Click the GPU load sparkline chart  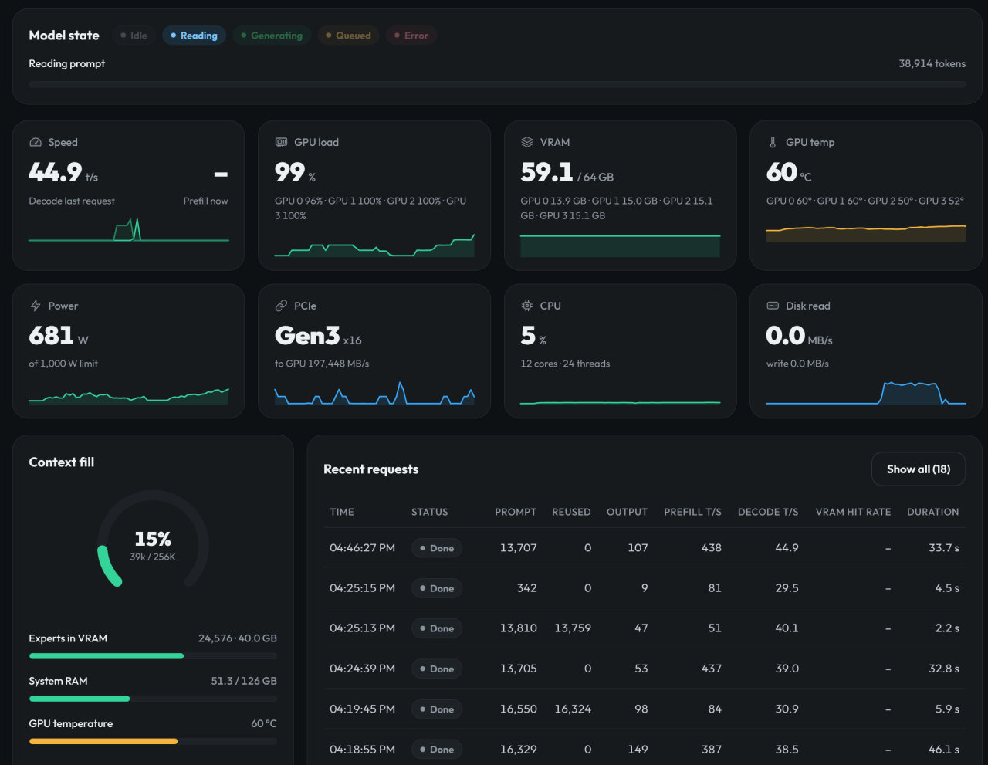(374, 245)
